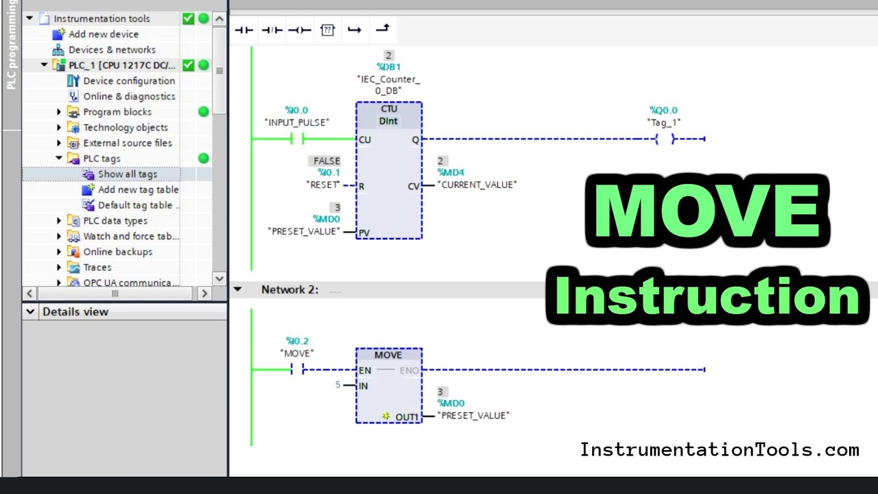
Task: Click the yellow star marker on MOVE OUT1
Action: [x=386, y=416]
